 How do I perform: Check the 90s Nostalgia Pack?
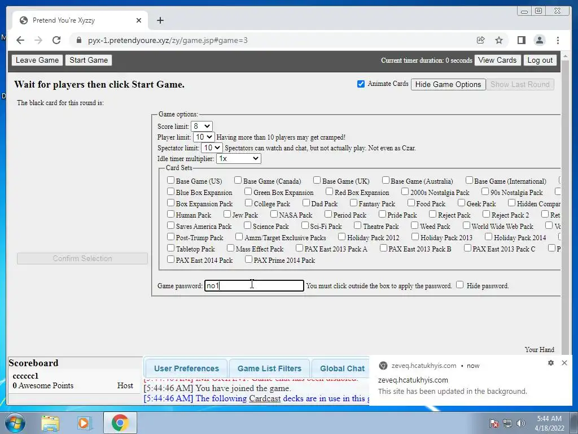pyautogui.click(x=485, y=192)
